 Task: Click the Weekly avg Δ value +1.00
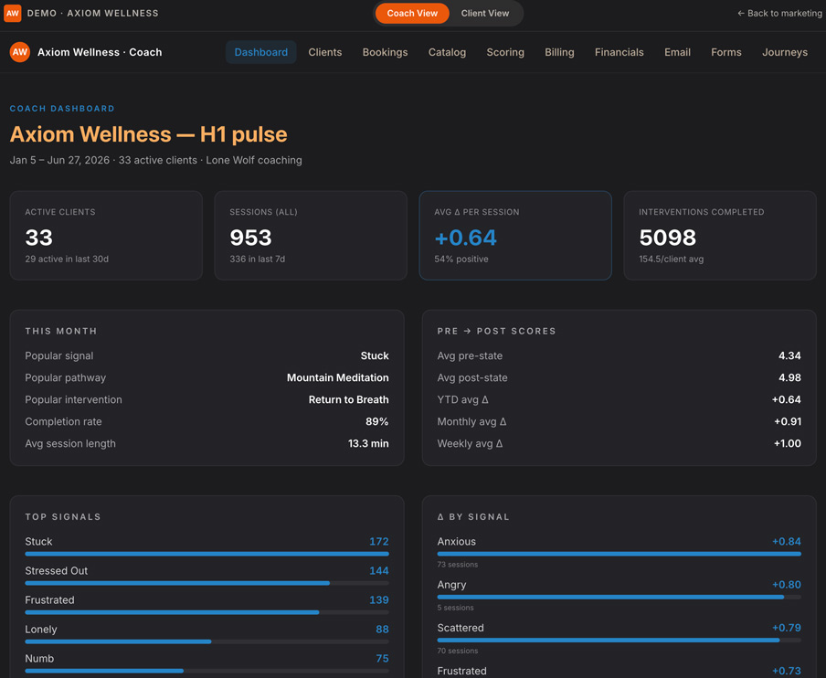[x=788, y=443]
